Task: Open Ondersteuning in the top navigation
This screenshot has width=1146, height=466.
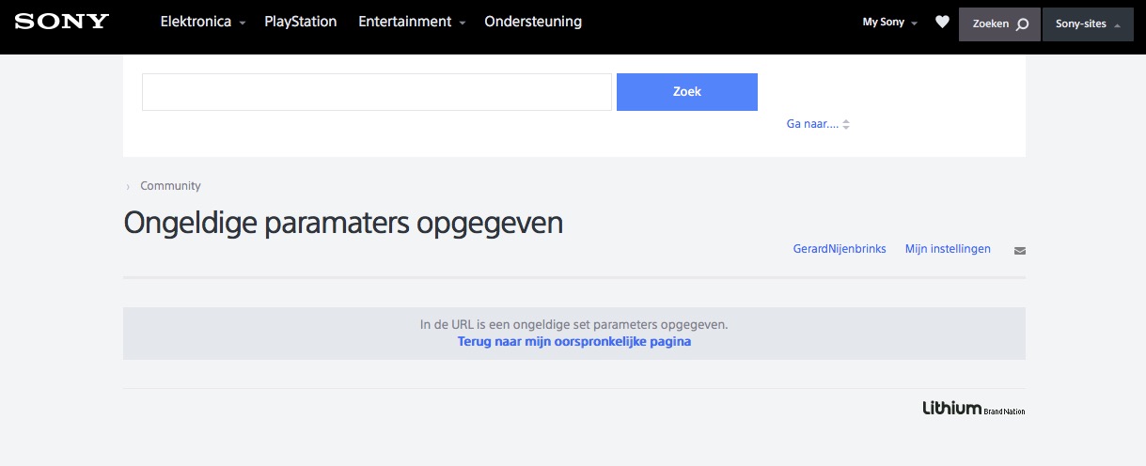Action: [x=533, y=22]
